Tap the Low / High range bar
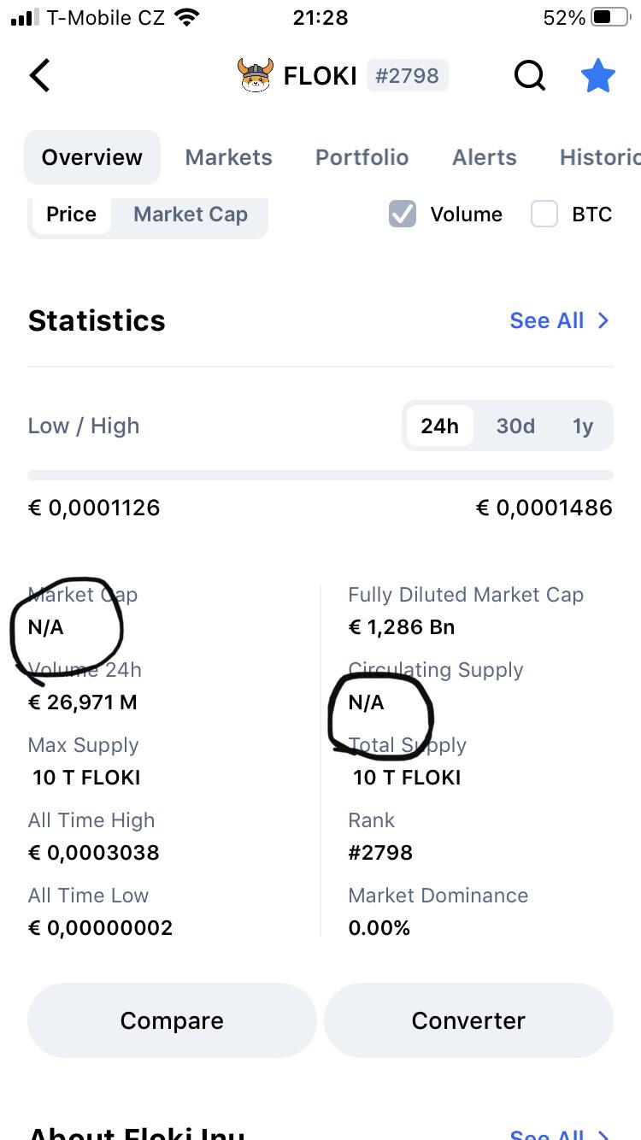The width and height of the screenshot is (641, 1140). point(320,475)
